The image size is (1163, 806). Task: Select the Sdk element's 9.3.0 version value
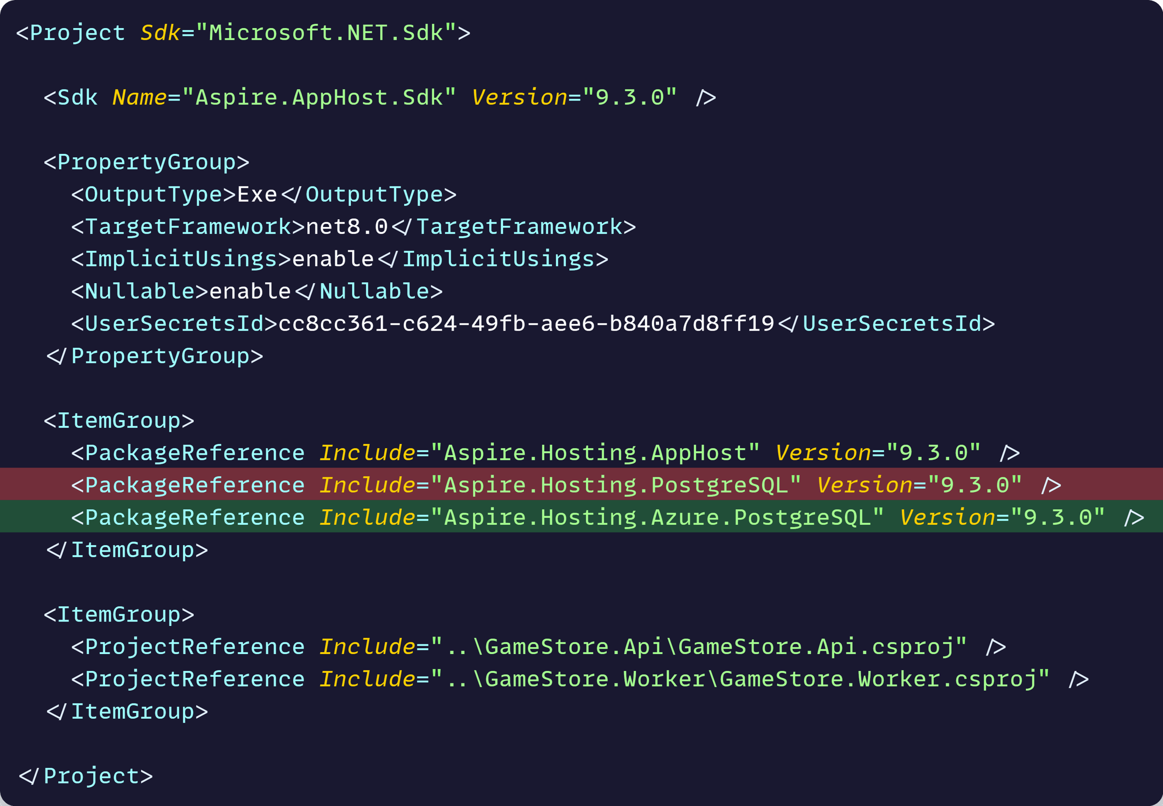(x=630, y=97)
